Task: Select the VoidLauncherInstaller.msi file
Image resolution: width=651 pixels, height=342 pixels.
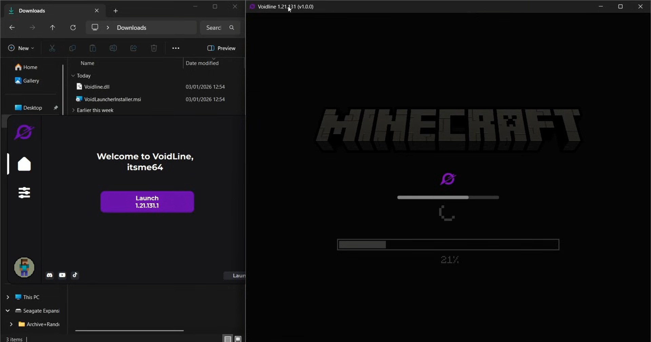Action: click(x=112, y=99)
